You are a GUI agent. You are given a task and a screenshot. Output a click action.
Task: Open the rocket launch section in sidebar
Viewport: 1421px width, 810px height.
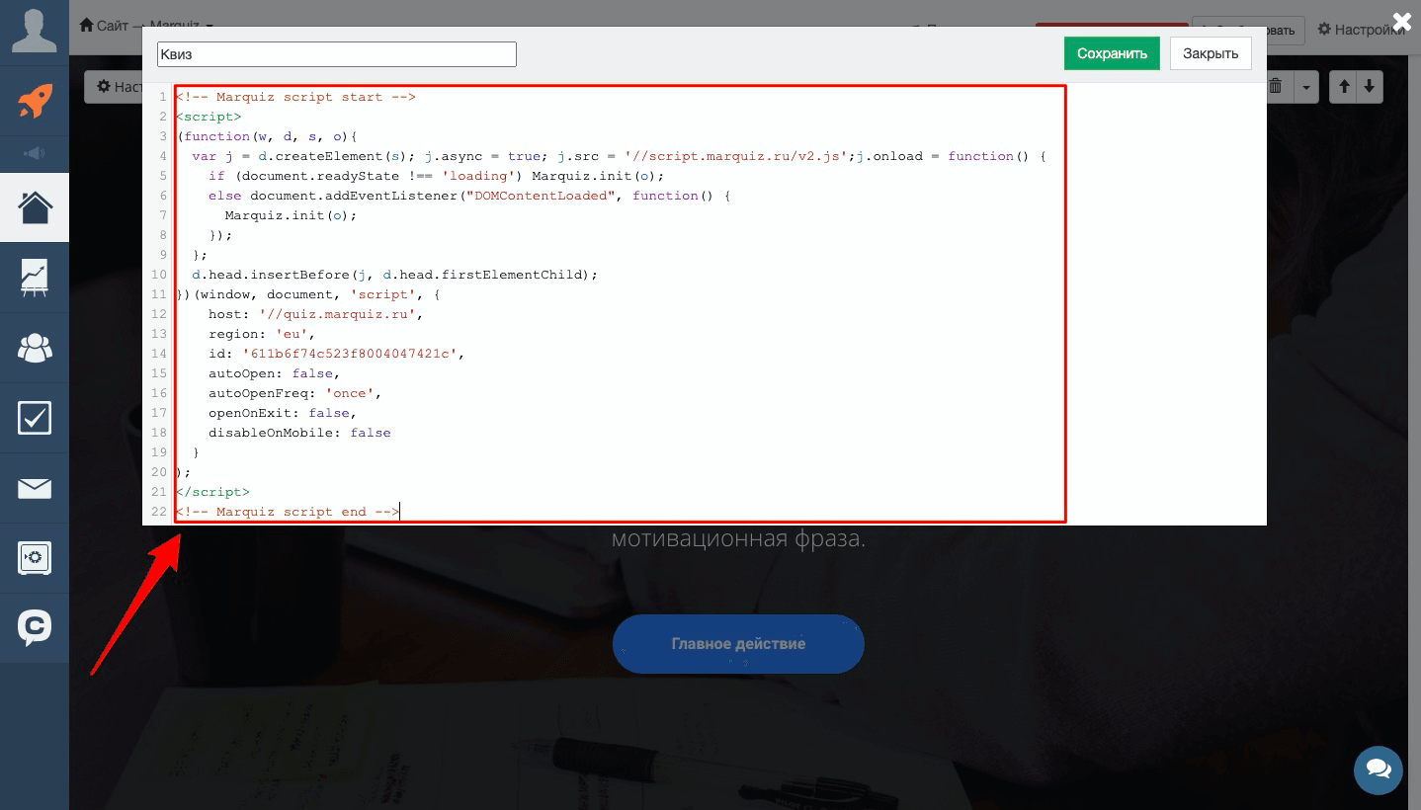click(x=35, y=101)
